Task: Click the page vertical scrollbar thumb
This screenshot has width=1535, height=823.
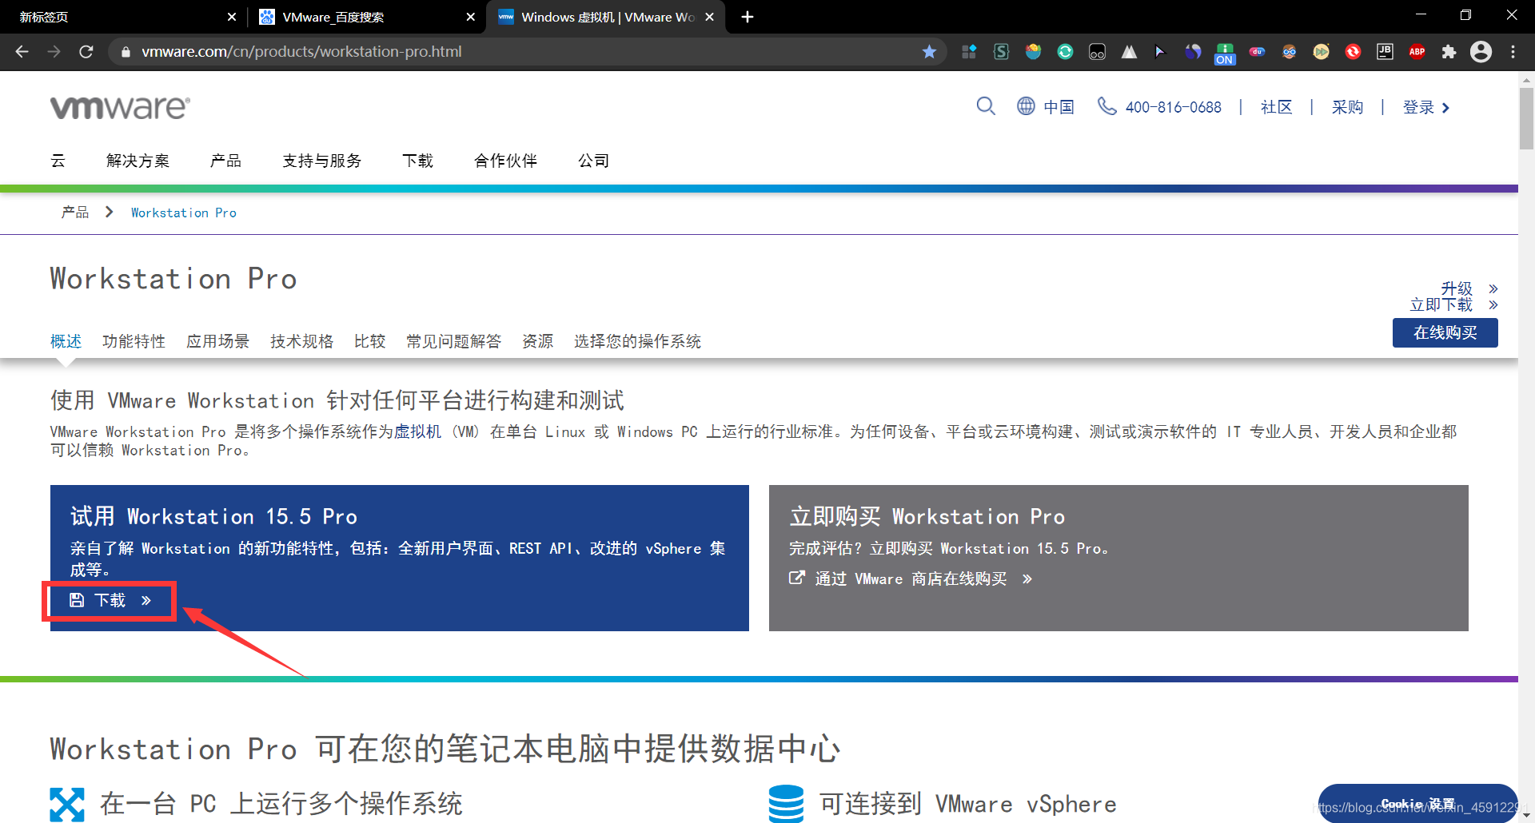Action: click(1526, 118)
